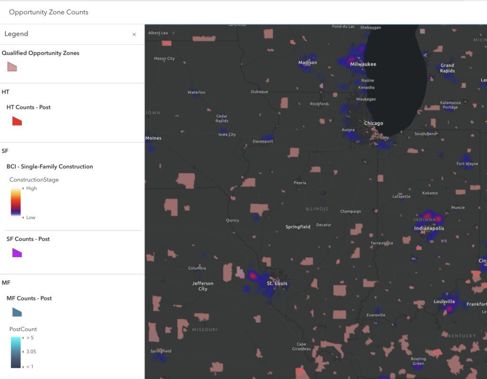The image size is (487, 379).
Task: Click the MF group heading
Action: click(6, 283)
